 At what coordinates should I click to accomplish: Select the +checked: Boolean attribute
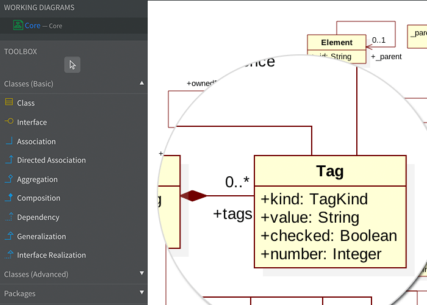point(329,236)
